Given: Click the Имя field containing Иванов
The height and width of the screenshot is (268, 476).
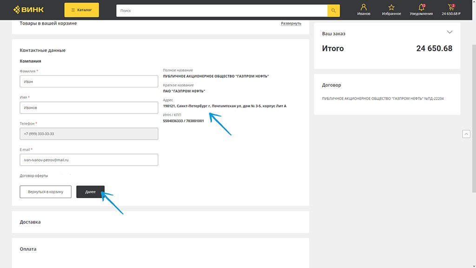Looking at the screenshot, I should pyautogui.click(x=89, y=107).
